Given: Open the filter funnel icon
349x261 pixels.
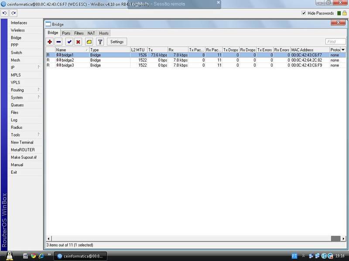Looking at the screenshot, I should coord(100,42).
